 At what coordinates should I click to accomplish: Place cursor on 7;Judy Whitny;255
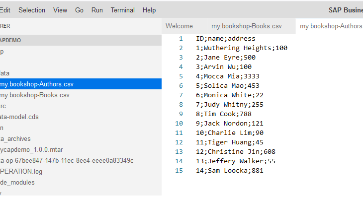[230, 105]
